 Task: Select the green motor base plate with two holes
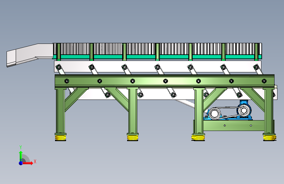pos(234,125)
